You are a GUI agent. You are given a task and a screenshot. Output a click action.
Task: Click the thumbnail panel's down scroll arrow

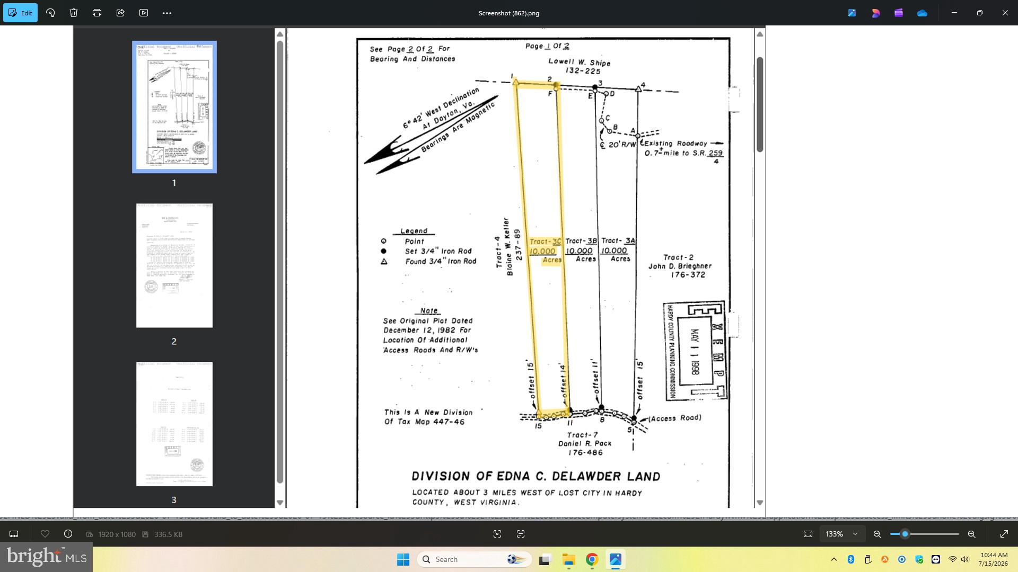[280, 503]
